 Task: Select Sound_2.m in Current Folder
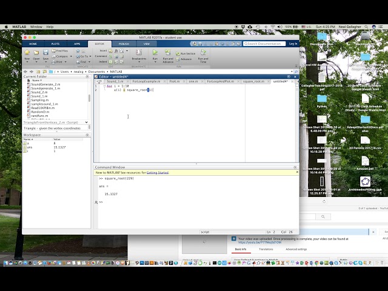click(x=39, y=92)
